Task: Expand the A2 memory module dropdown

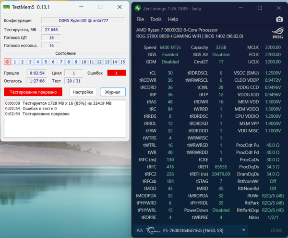Action: [x=244, y=230]
